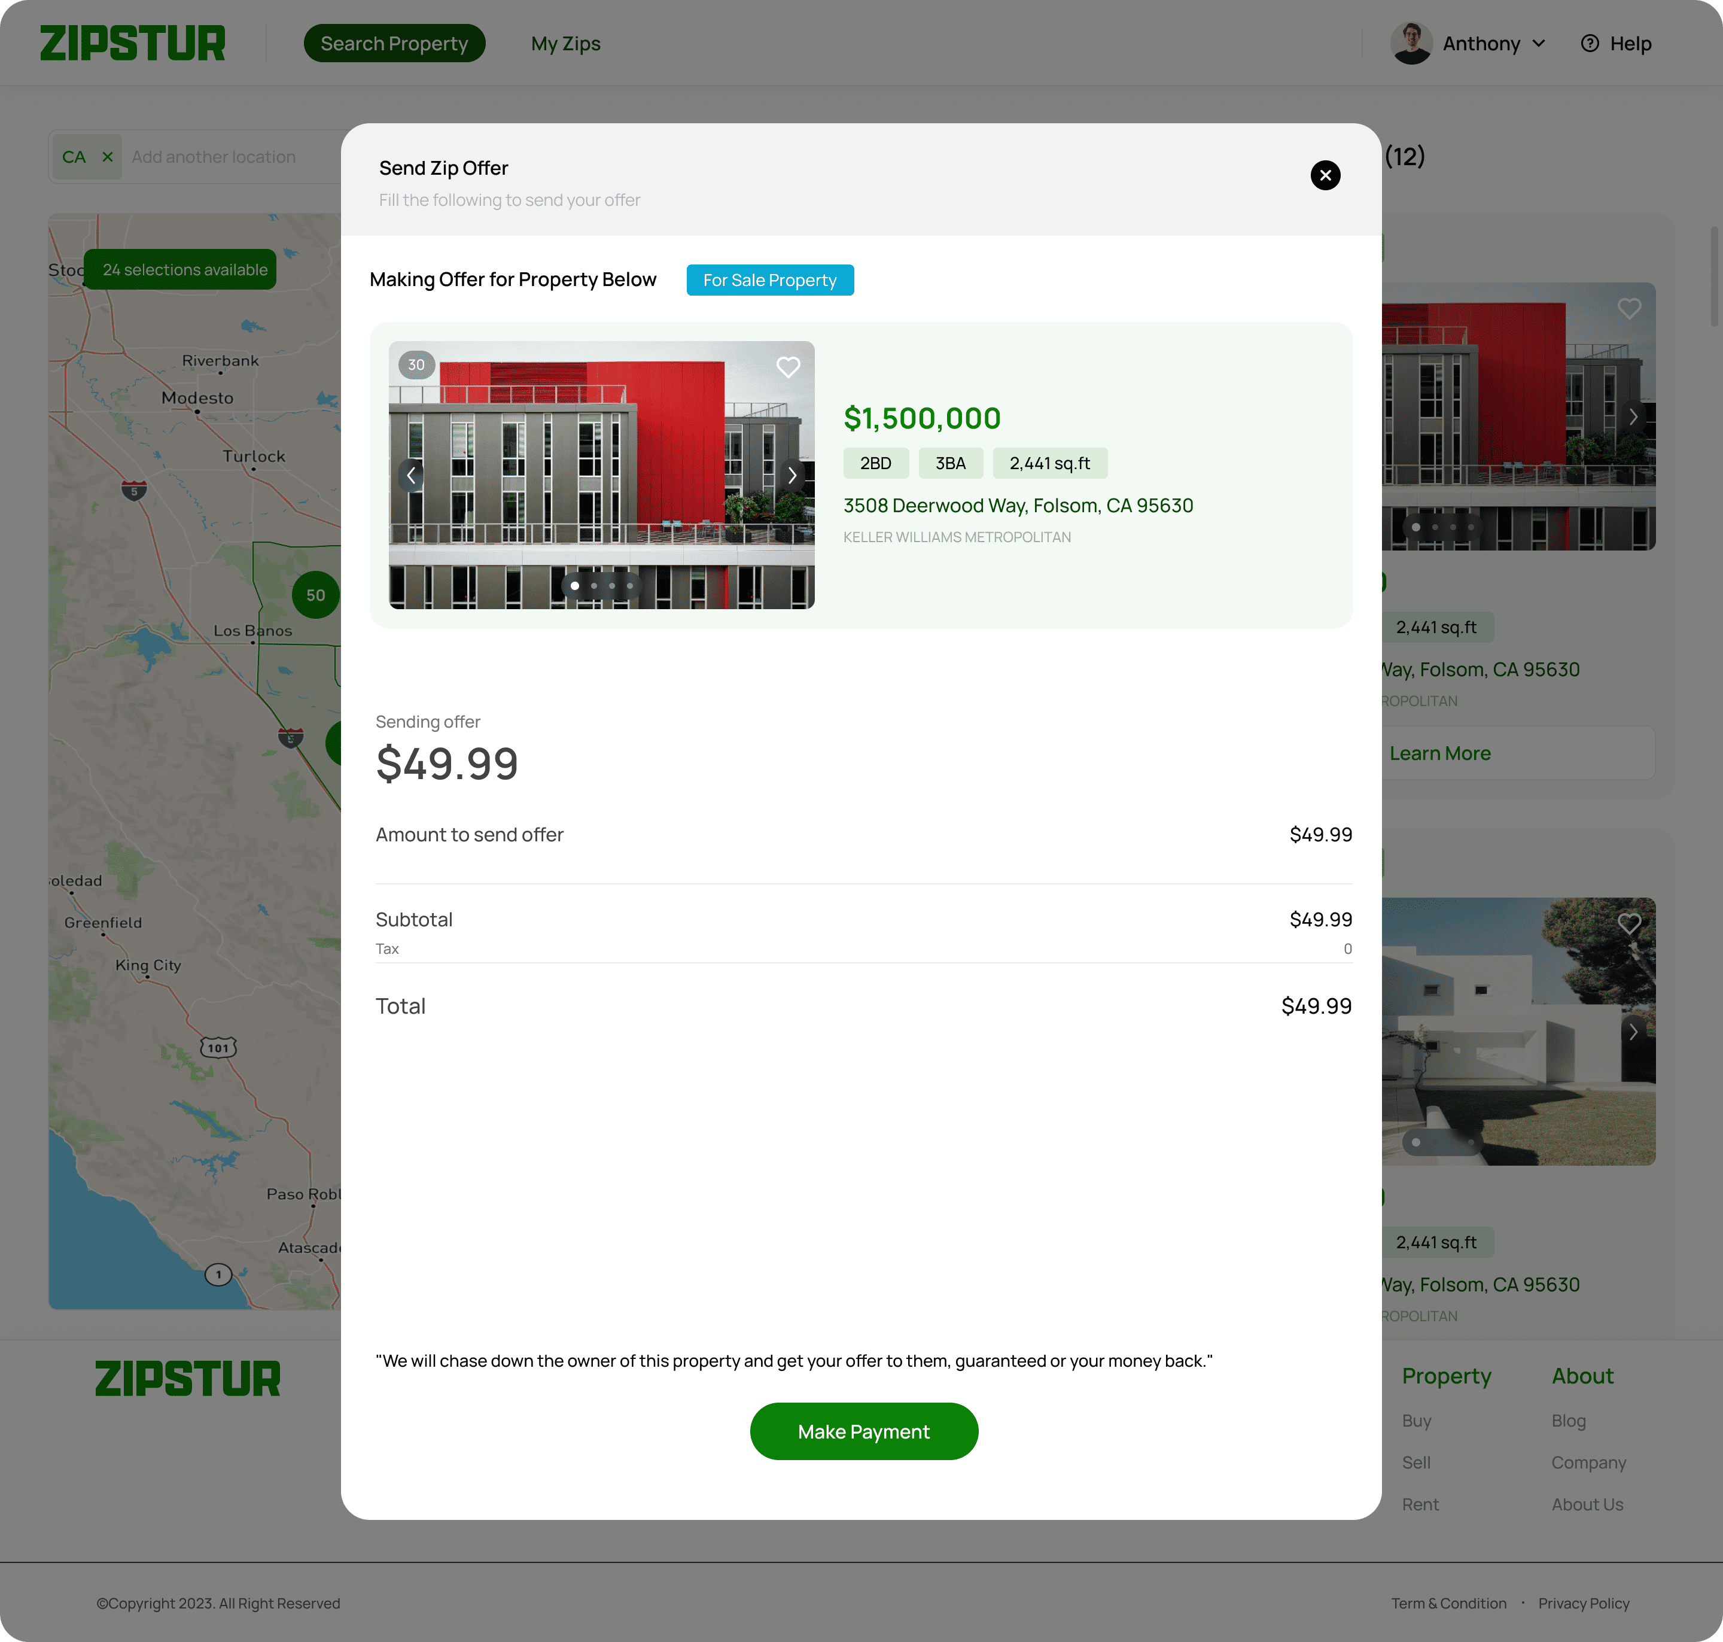
Task: Open the Help page via question icon
Action: (x=1590, y=44)
